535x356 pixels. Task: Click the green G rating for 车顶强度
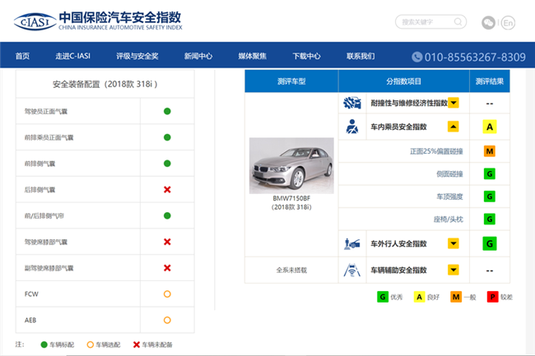tap(490, 196)
